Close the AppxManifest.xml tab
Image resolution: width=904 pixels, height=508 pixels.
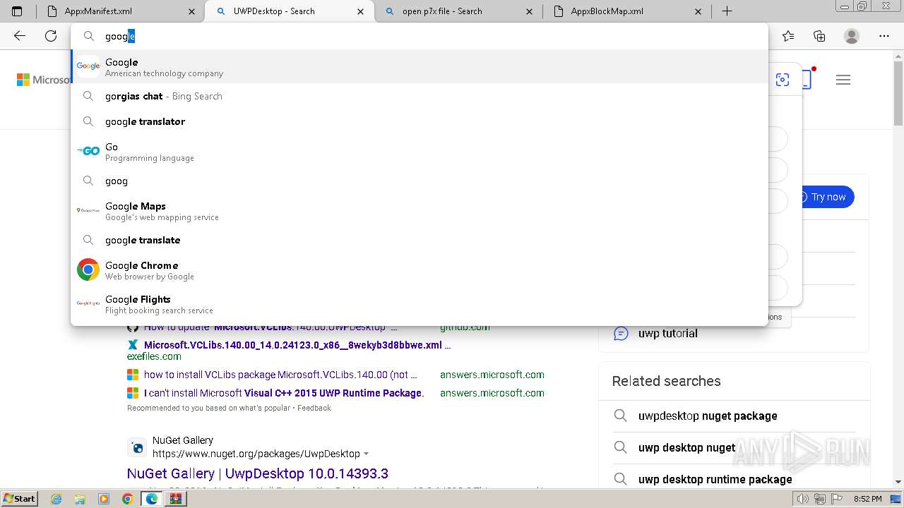point(192,11)
